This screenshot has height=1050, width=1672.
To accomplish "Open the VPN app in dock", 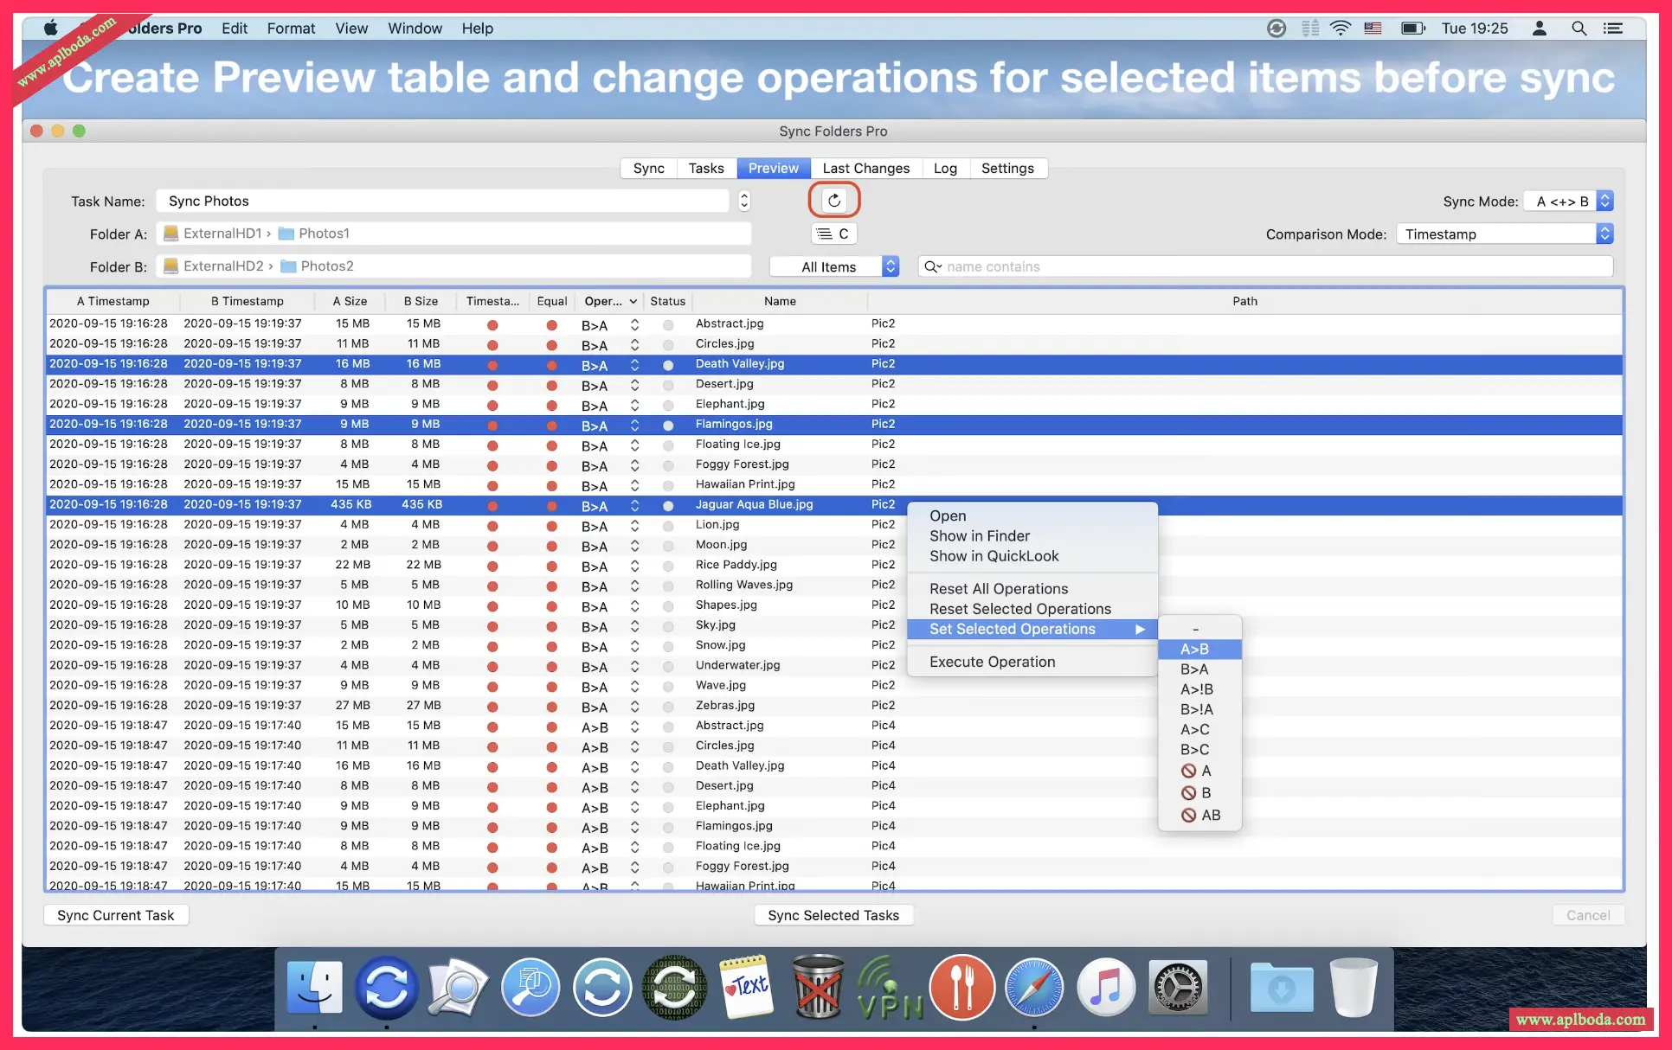I will [x=890, y=987].
